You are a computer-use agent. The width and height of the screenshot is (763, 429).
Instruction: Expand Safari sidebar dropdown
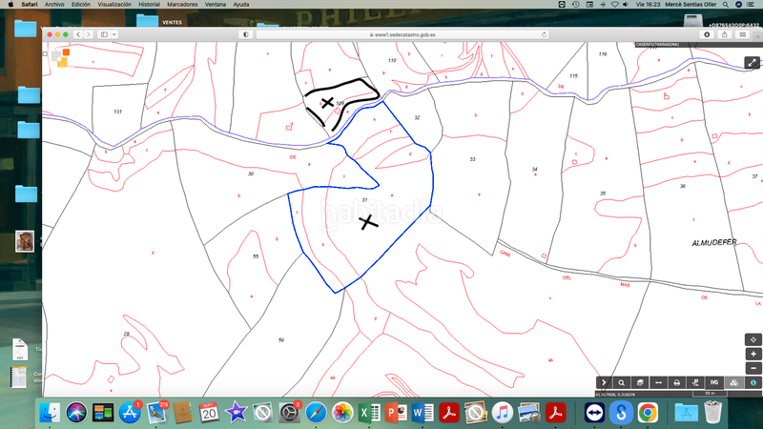click(x=113, y=33)
